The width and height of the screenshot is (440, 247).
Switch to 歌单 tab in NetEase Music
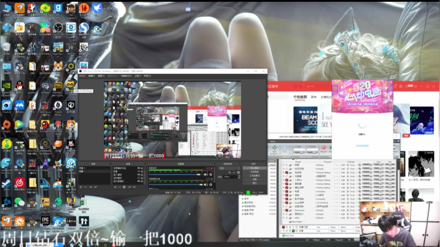tap(313, 97)
